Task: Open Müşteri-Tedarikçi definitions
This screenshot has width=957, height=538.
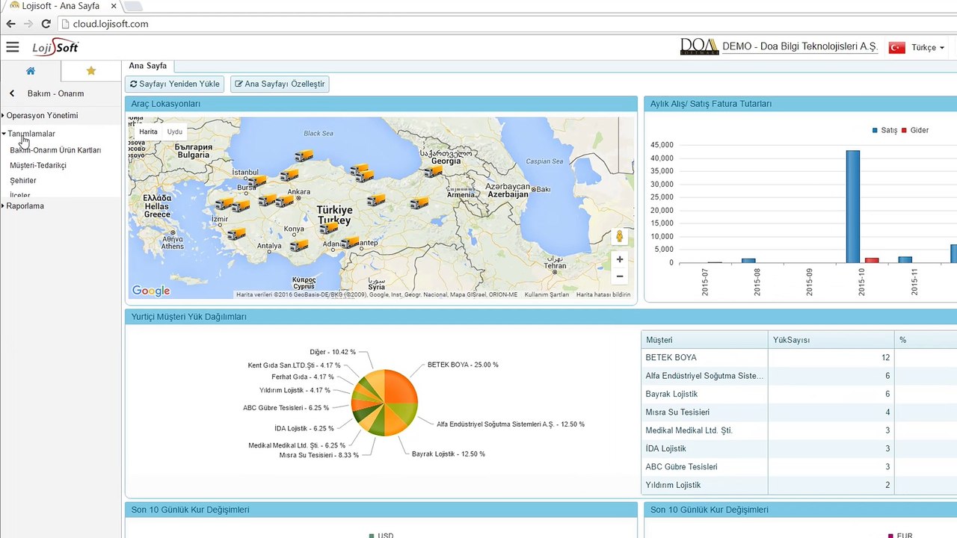Action: click(38, 165)
